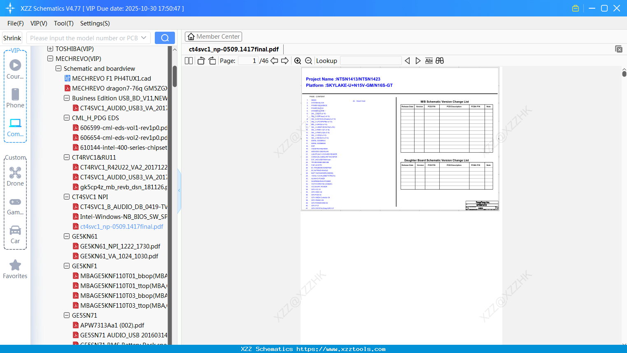Open the model number dropdown arrow
The image size is (627, 353).
pos(144,38)
